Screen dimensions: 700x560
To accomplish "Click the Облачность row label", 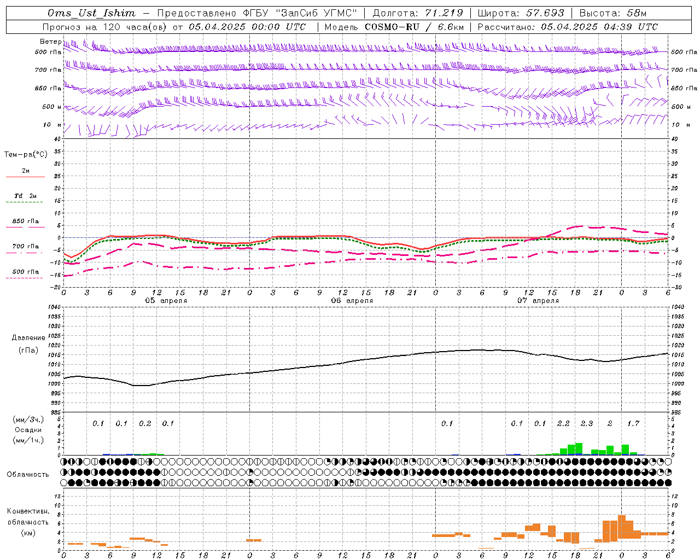I will click(x=28, y=475).
